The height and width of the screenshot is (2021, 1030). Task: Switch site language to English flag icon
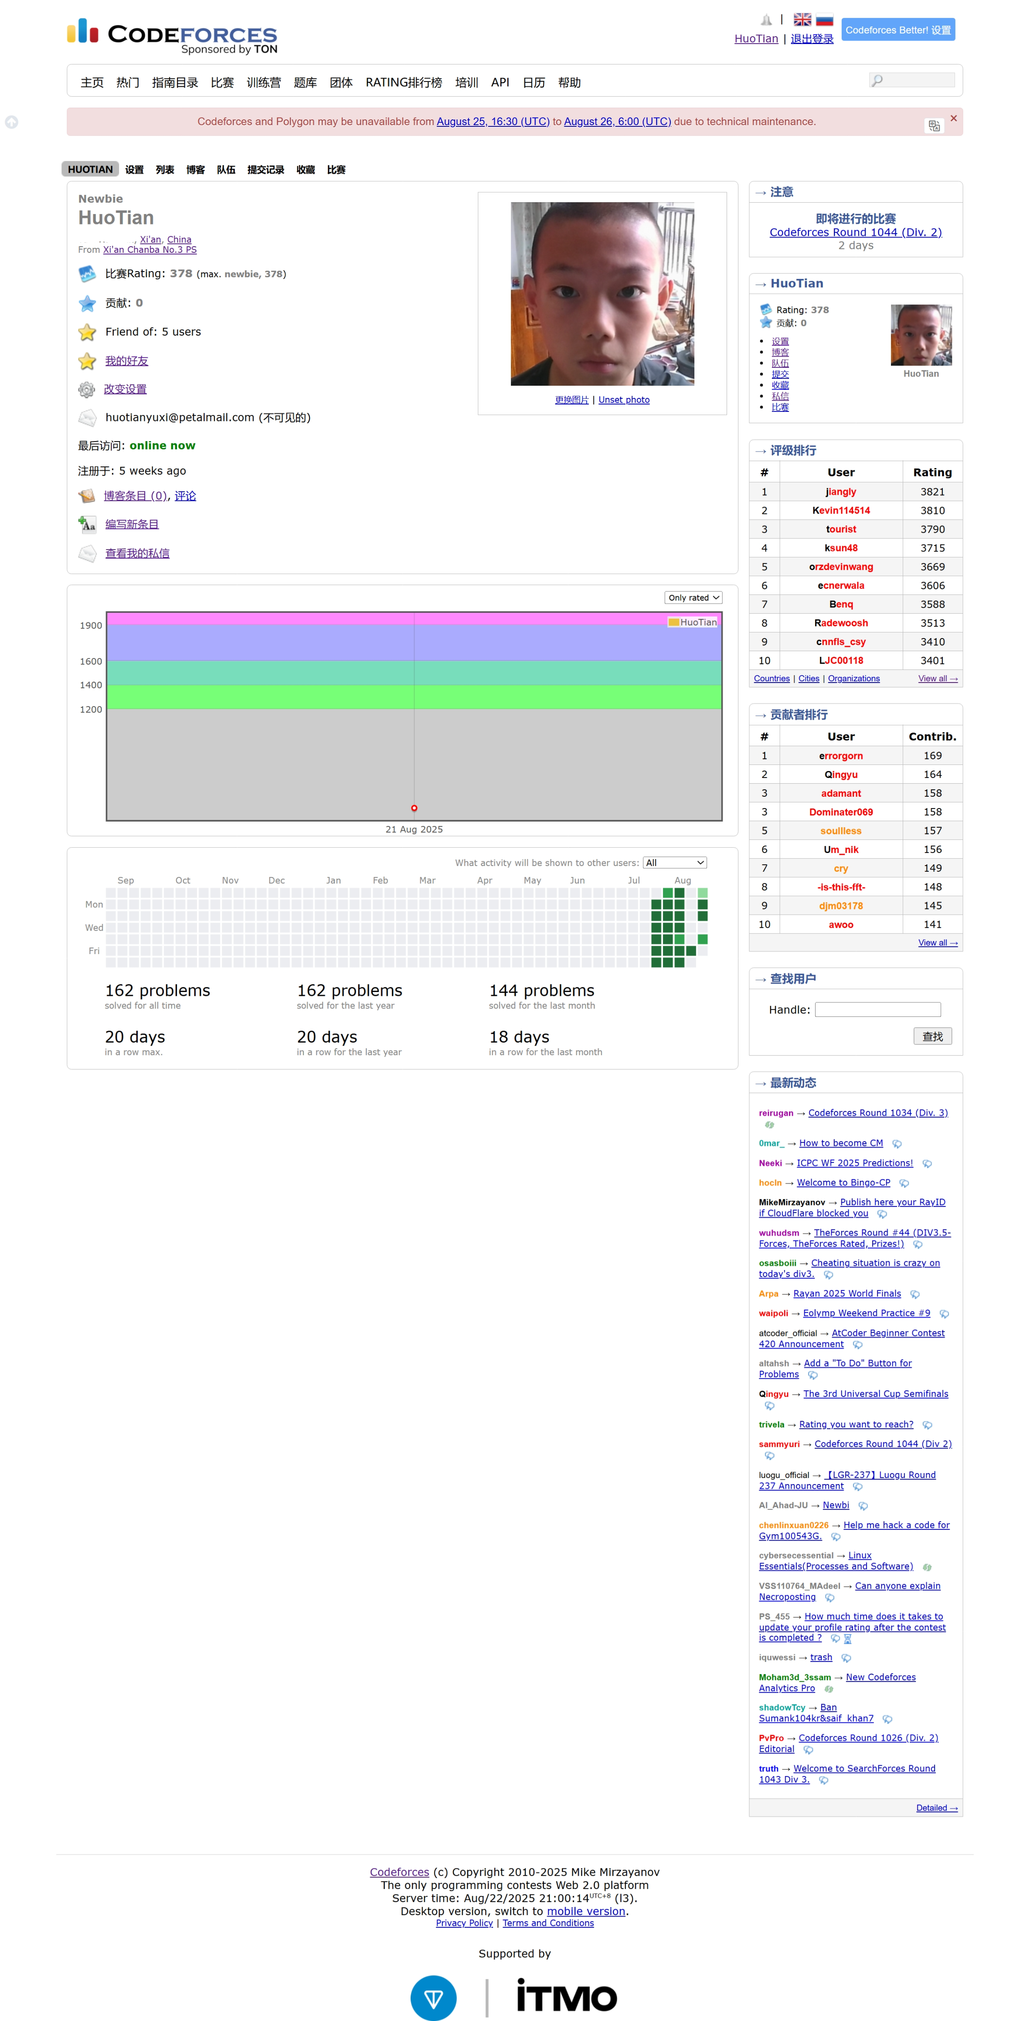click(x=802, y=20)
